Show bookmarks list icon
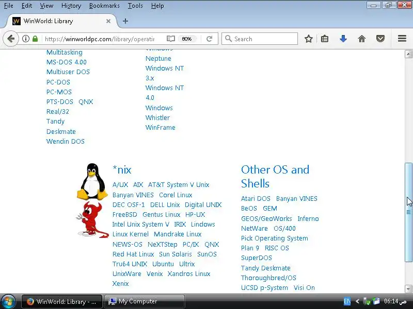 click(x=325, y=39)
